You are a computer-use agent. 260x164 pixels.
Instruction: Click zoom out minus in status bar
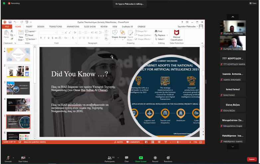170,142
